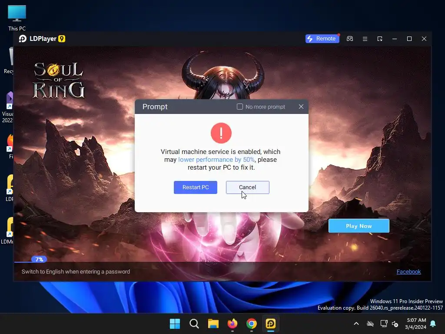Image resolution: width=445 pixels, height=334 pixels.
Task: Click the 7% loading progress indicator
Action: (x=39, y=259)
